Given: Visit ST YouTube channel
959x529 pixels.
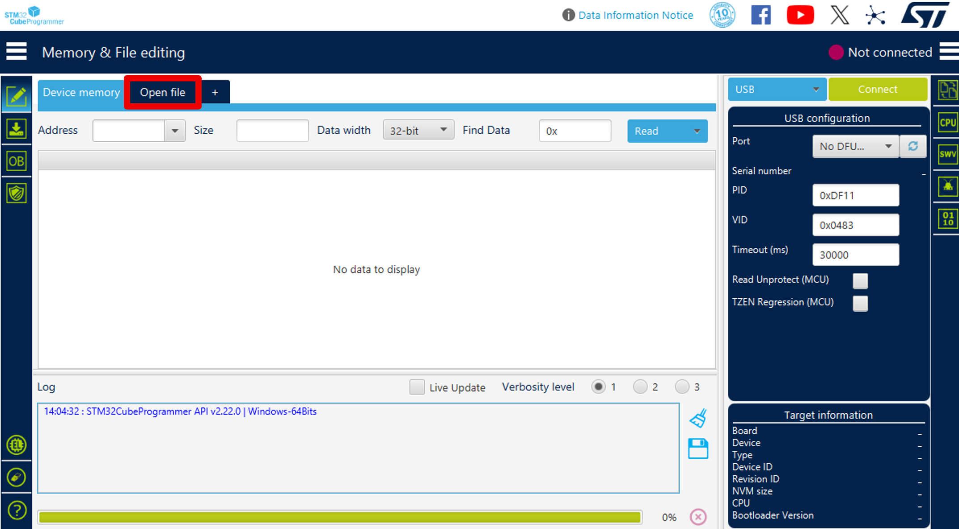Looking at the screenshot, I should click(x=800, y=15).
